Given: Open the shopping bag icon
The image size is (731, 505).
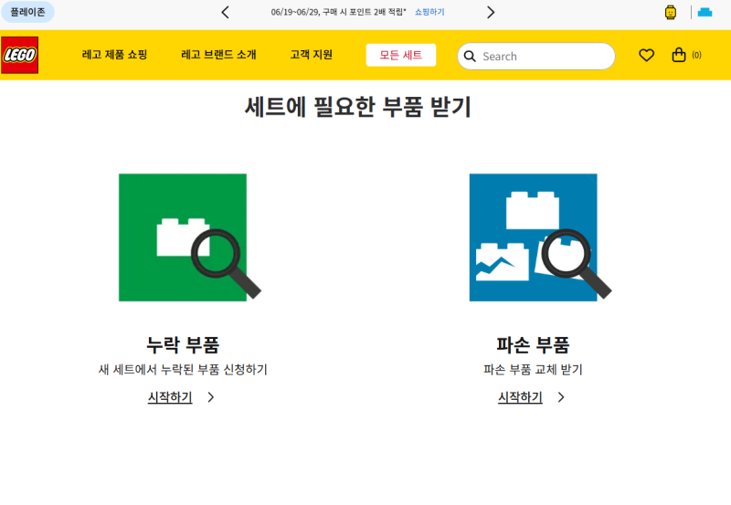Looking at the screenshot, I should pos(678,55).
